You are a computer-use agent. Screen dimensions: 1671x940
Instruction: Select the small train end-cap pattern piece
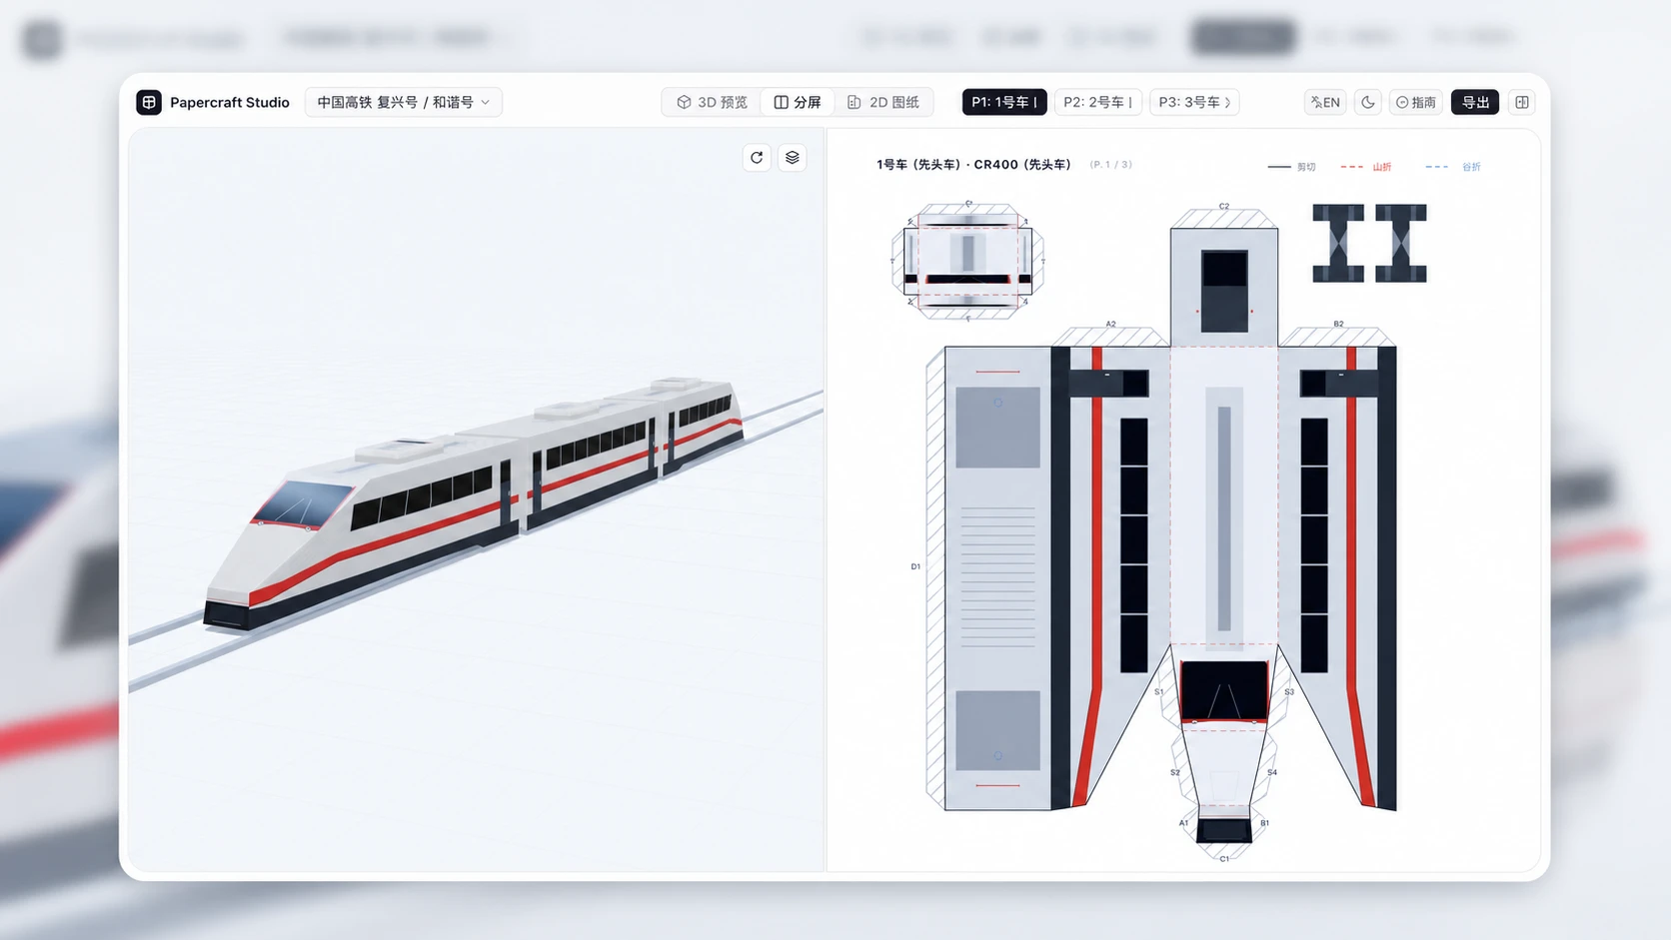967,261
